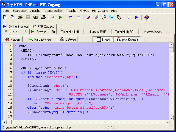Open the Apache menu
The width and height of the screenshot is (176, 132).
tap(71, 11)
